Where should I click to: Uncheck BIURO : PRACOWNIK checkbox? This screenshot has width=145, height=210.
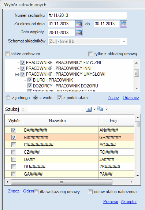pos(30,80)
